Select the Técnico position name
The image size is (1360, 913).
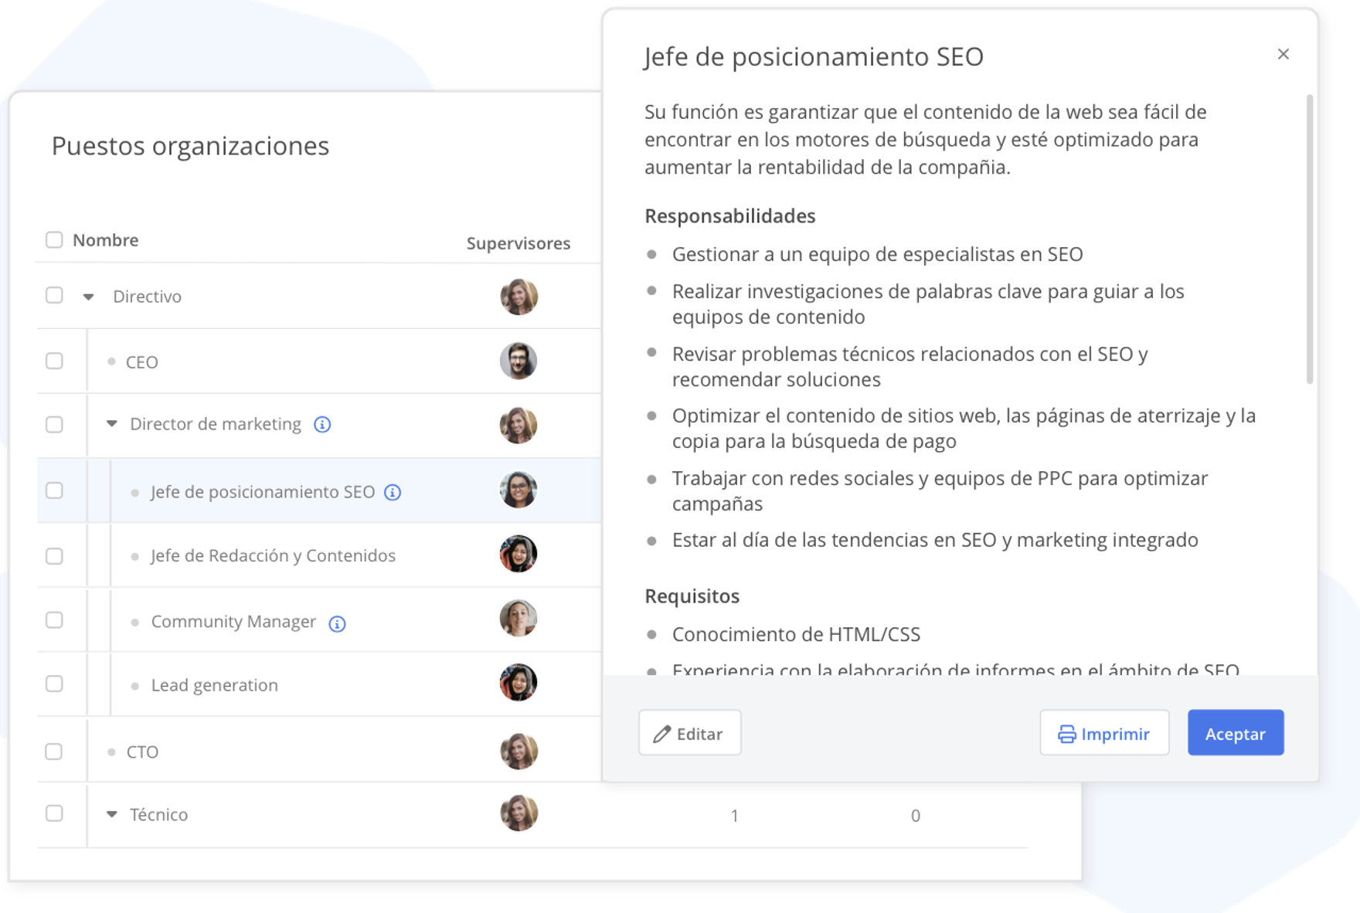(159, 815)
